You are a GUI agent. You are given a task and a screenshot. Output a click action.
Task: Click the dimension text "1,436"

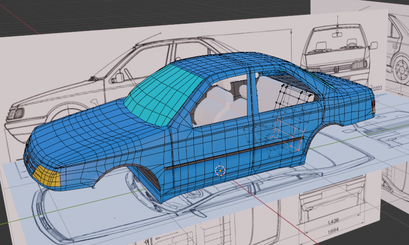point(333,221)
